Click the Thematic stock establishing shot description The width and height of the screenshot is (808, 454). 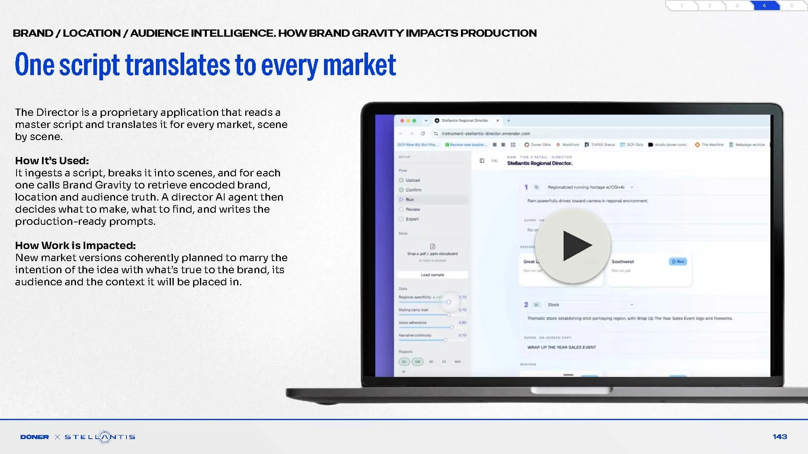coord(630,318)
